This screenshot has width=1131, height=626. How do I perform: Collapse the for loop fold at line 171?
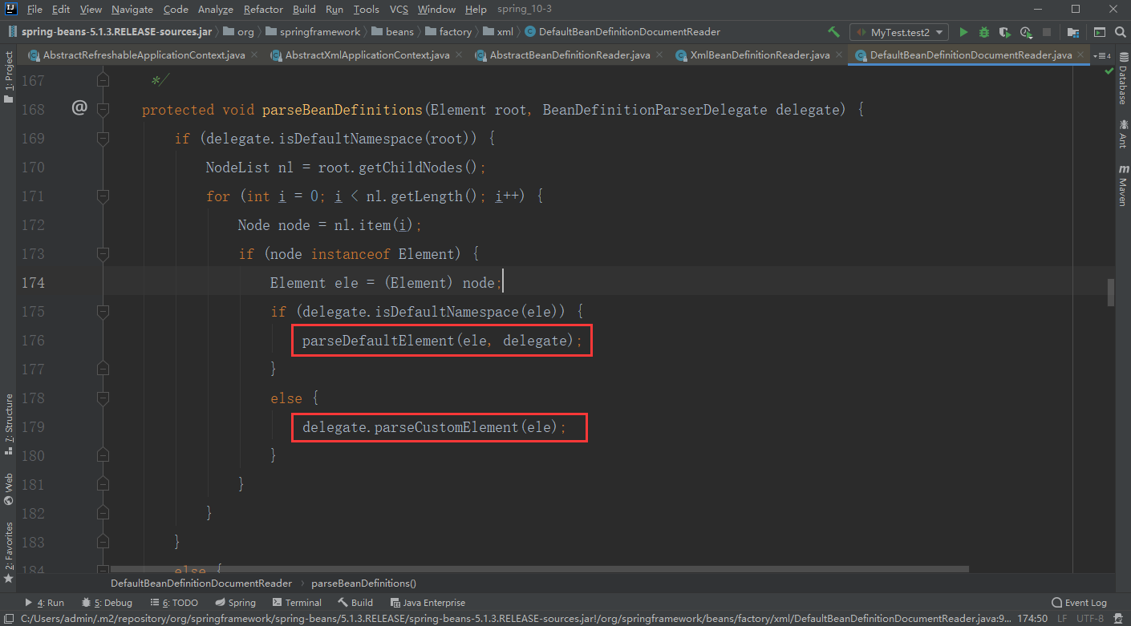[x=103, y=196]
